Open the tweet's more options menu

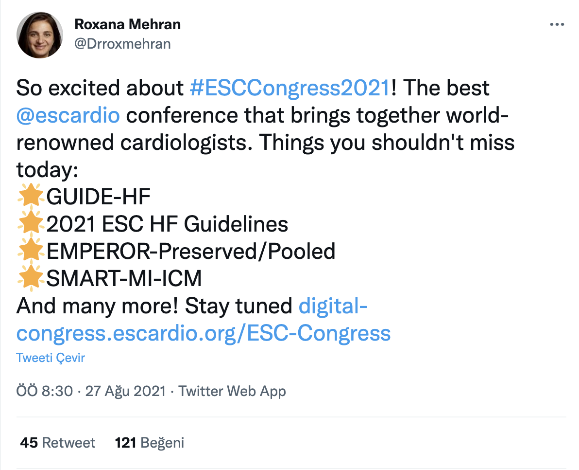557,25
